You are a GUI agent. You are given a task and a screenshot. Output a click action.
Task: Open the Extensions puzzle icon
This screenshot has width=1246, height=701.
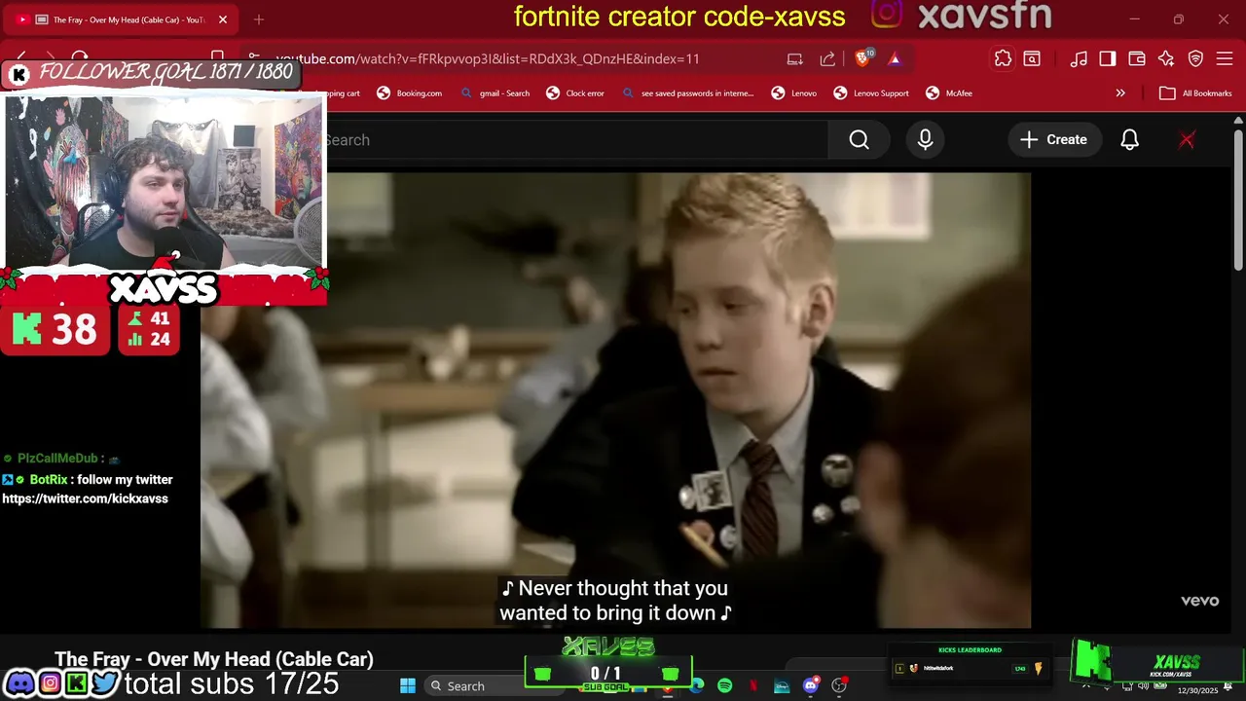[x=1003, y=59]
